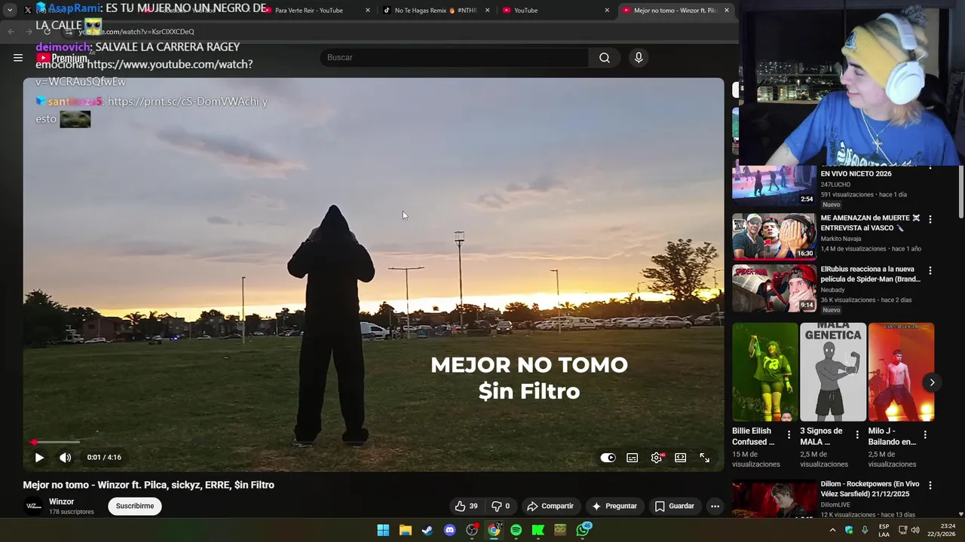
Task: Advance shorts shelf with next arrow
Action: pos(932,382)
